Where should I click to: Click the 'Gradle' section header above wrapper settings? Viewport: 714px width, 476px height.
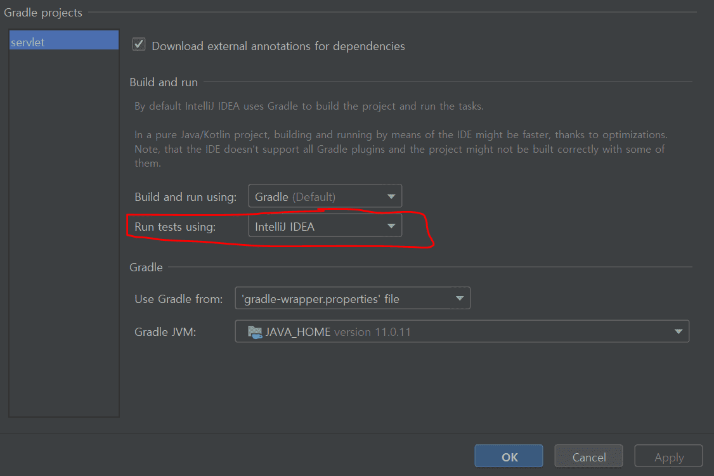tap(146, 267)
